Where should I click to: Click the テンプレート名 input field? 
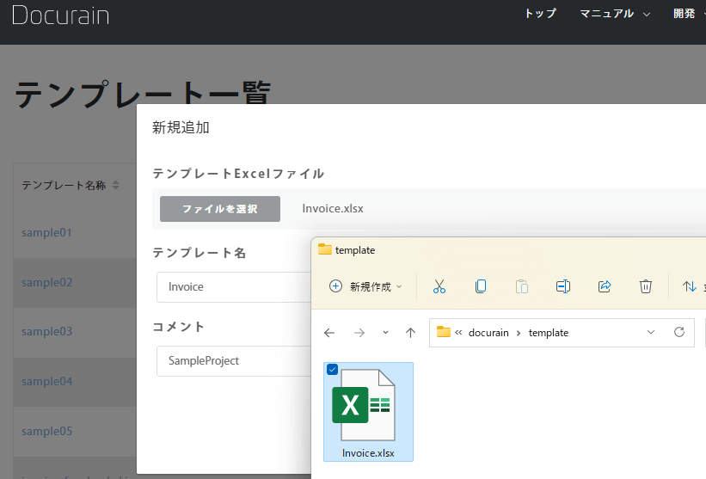pyautogui.click(x=232, y=287)
